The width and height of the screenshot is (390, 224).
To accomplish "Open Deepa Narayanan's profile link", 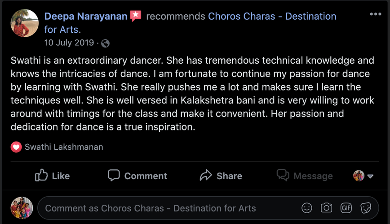I will 86,16.
